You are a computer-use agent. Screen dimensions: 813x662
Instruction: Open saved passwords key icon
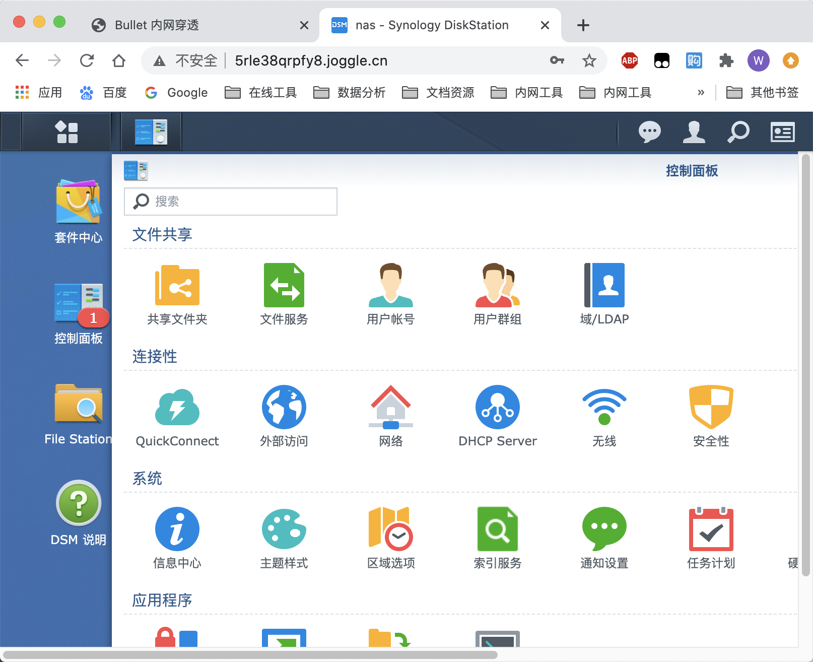point(557,61)
